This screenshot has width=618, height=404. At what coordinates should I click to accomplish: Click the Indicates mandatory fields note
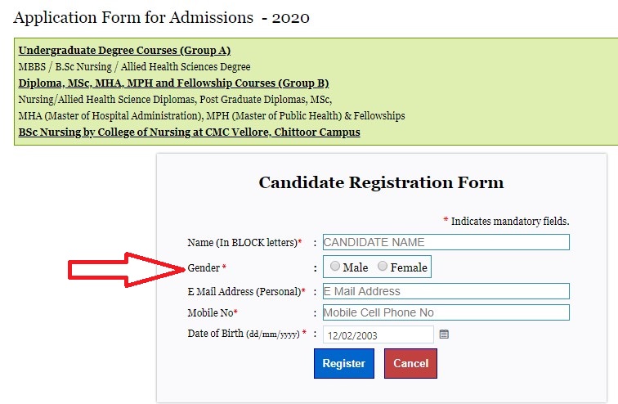point(509,222)
